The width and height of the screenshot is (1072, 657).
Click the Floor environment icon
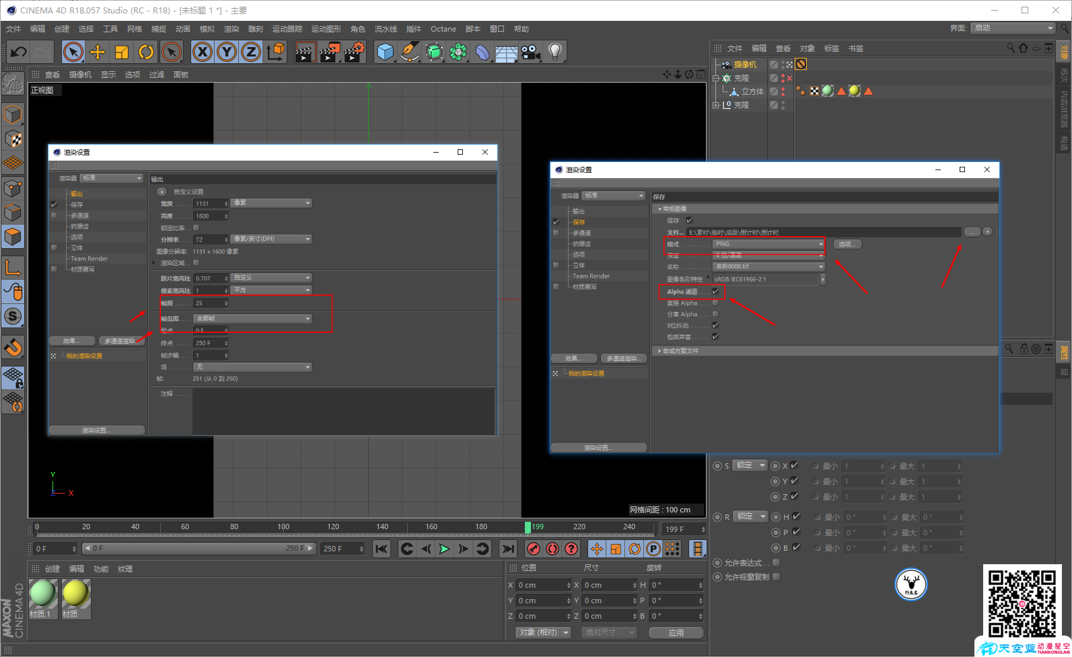click(x=506, y=52)
